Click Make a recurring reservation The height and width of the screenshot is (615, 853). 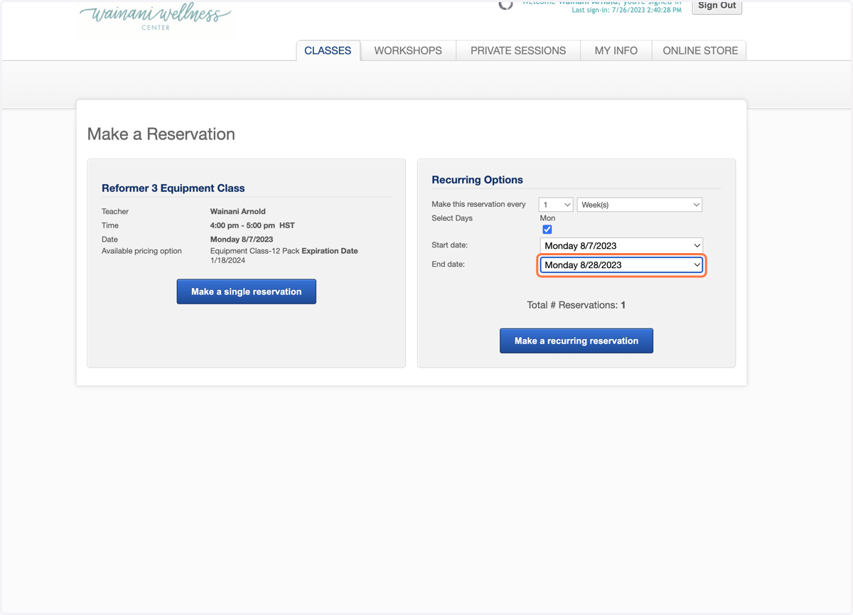tap(576, 341)
